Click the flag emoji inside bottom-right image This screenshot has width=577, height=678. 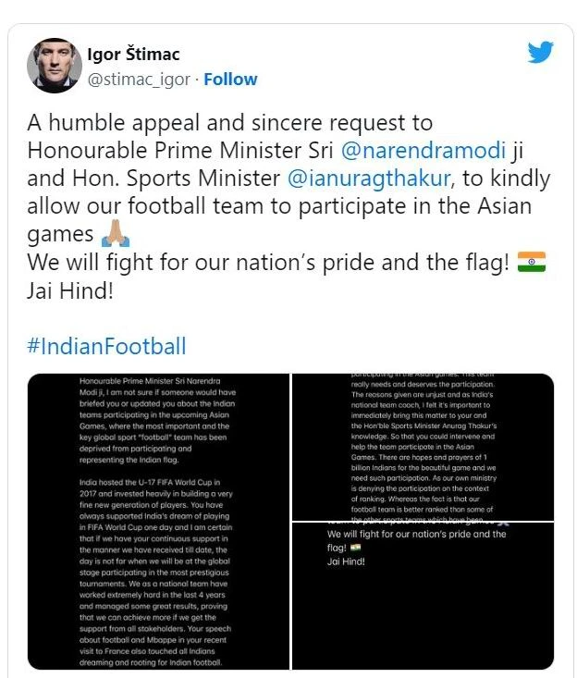[x=356, y=548]
